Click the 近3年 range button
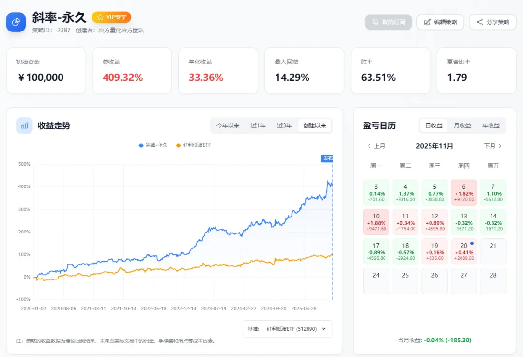 (284, 125)
